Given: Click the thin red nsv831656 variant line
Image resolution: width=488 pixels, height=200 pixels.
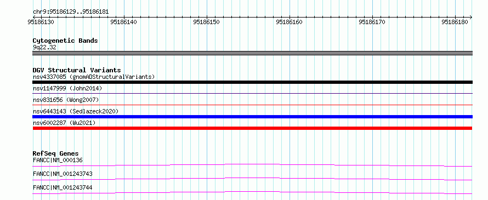Looking at the screenshot, I should point(252,105).
